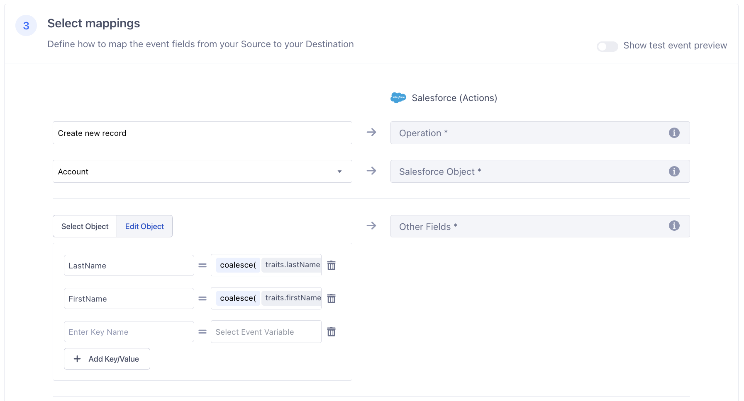Click the arrow pointing to Other Fields
The width and height of the screenshot is (744, 401).
pyautogui.click(x=371, y=226)
